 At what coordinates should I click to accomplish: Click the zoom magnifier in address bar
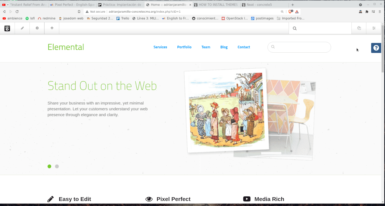point(282,11)
